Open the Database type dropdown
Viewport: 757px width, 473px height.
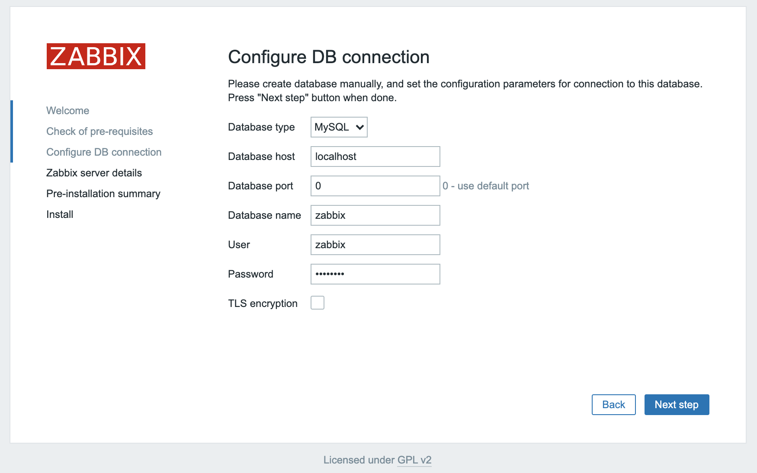pyautogui.click(x=338, y=127)
